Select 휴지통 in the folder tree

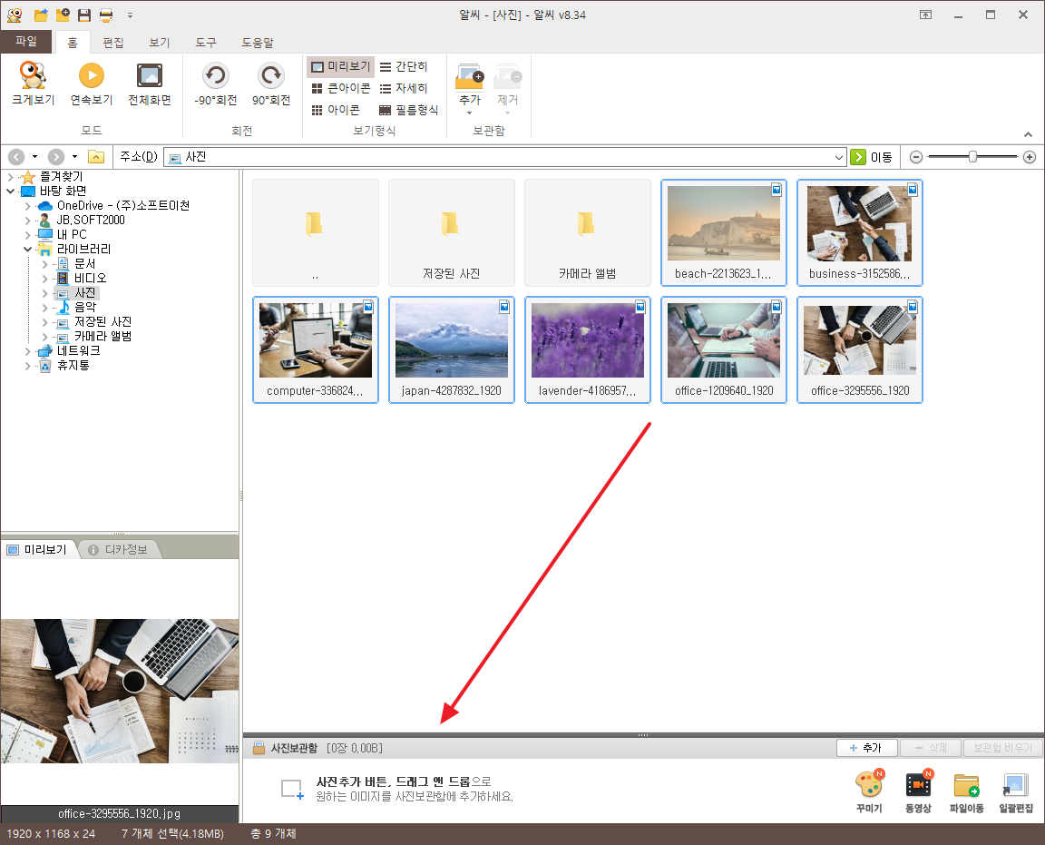point(73,366)
